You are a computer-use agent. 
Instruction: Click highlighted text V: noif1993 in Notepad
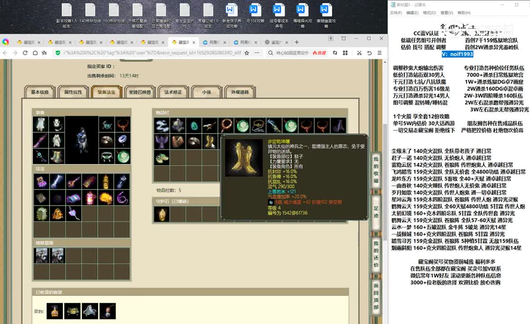[457, 54]
